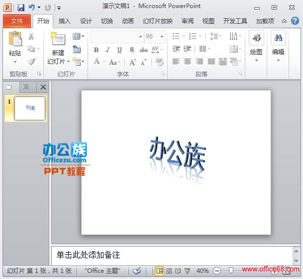
Task: Click the distributed alignment icon
Action: coord(223,62)
